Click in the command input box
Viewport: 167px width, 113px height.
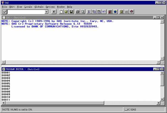tap(26, 12)
